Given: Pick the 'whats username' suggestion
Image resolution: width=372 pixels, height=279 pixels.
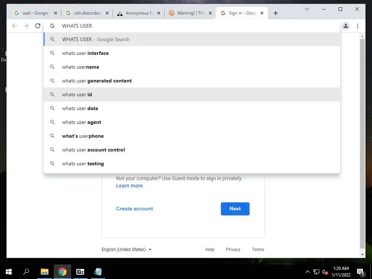Looking at the screenshot, I should tap(192, 67).
